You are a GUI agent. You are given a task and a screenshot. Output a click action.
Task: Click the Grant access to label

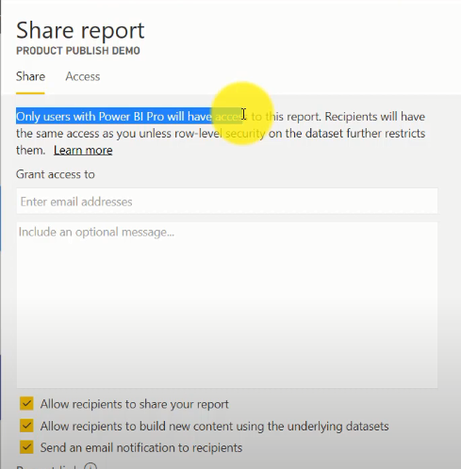click(x=56, y=174)
